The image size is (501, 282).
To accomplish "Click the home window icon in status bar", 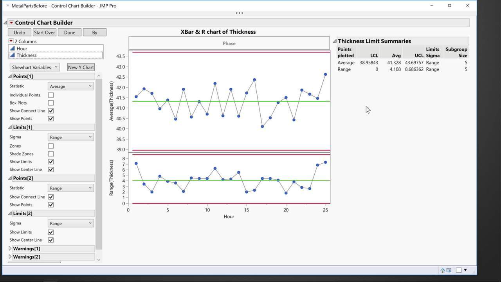I will point(443,270).
